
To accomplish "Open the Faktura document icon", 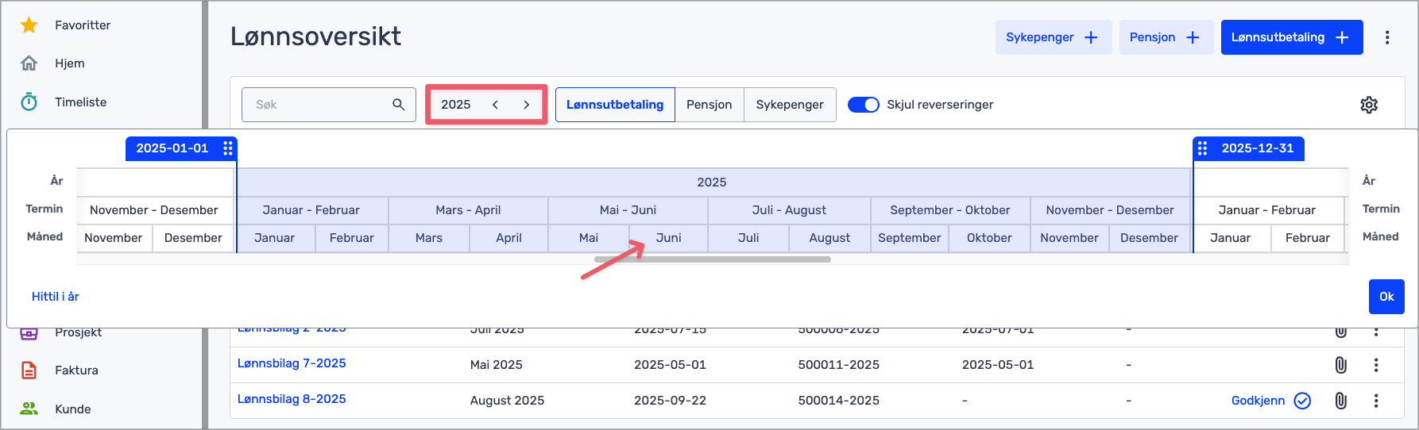I will coord(29,370).
